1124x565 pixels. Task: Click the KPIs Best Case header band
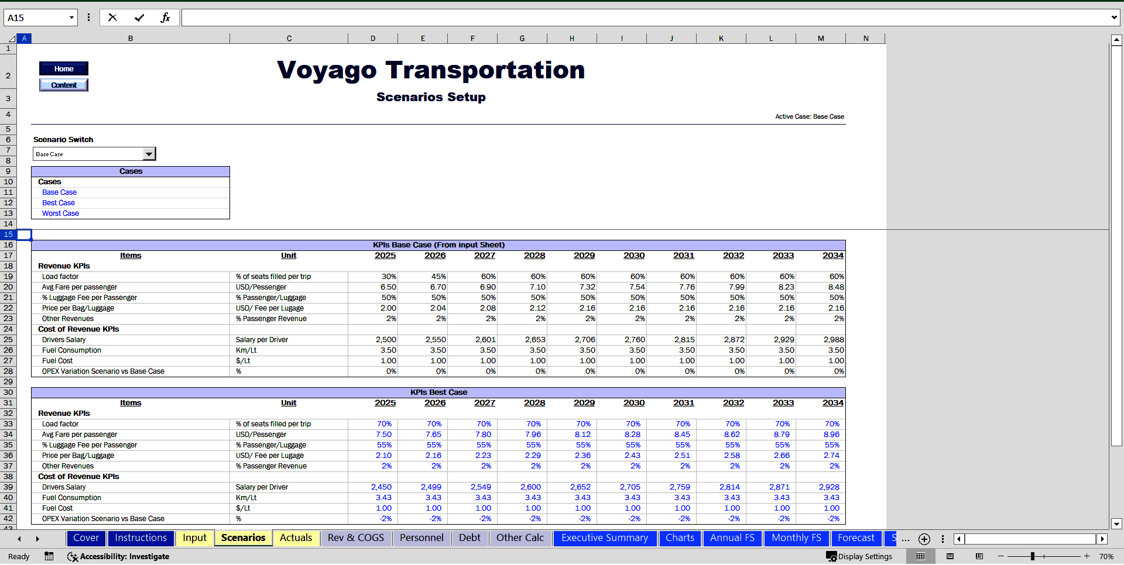[438, 392]
